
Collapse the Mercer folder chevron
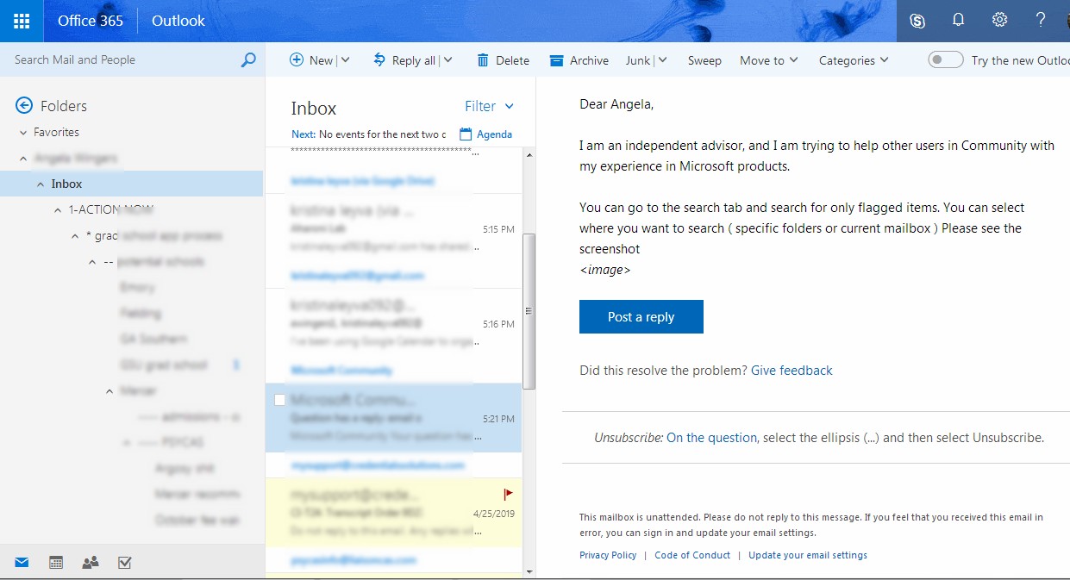coord(110,391)
